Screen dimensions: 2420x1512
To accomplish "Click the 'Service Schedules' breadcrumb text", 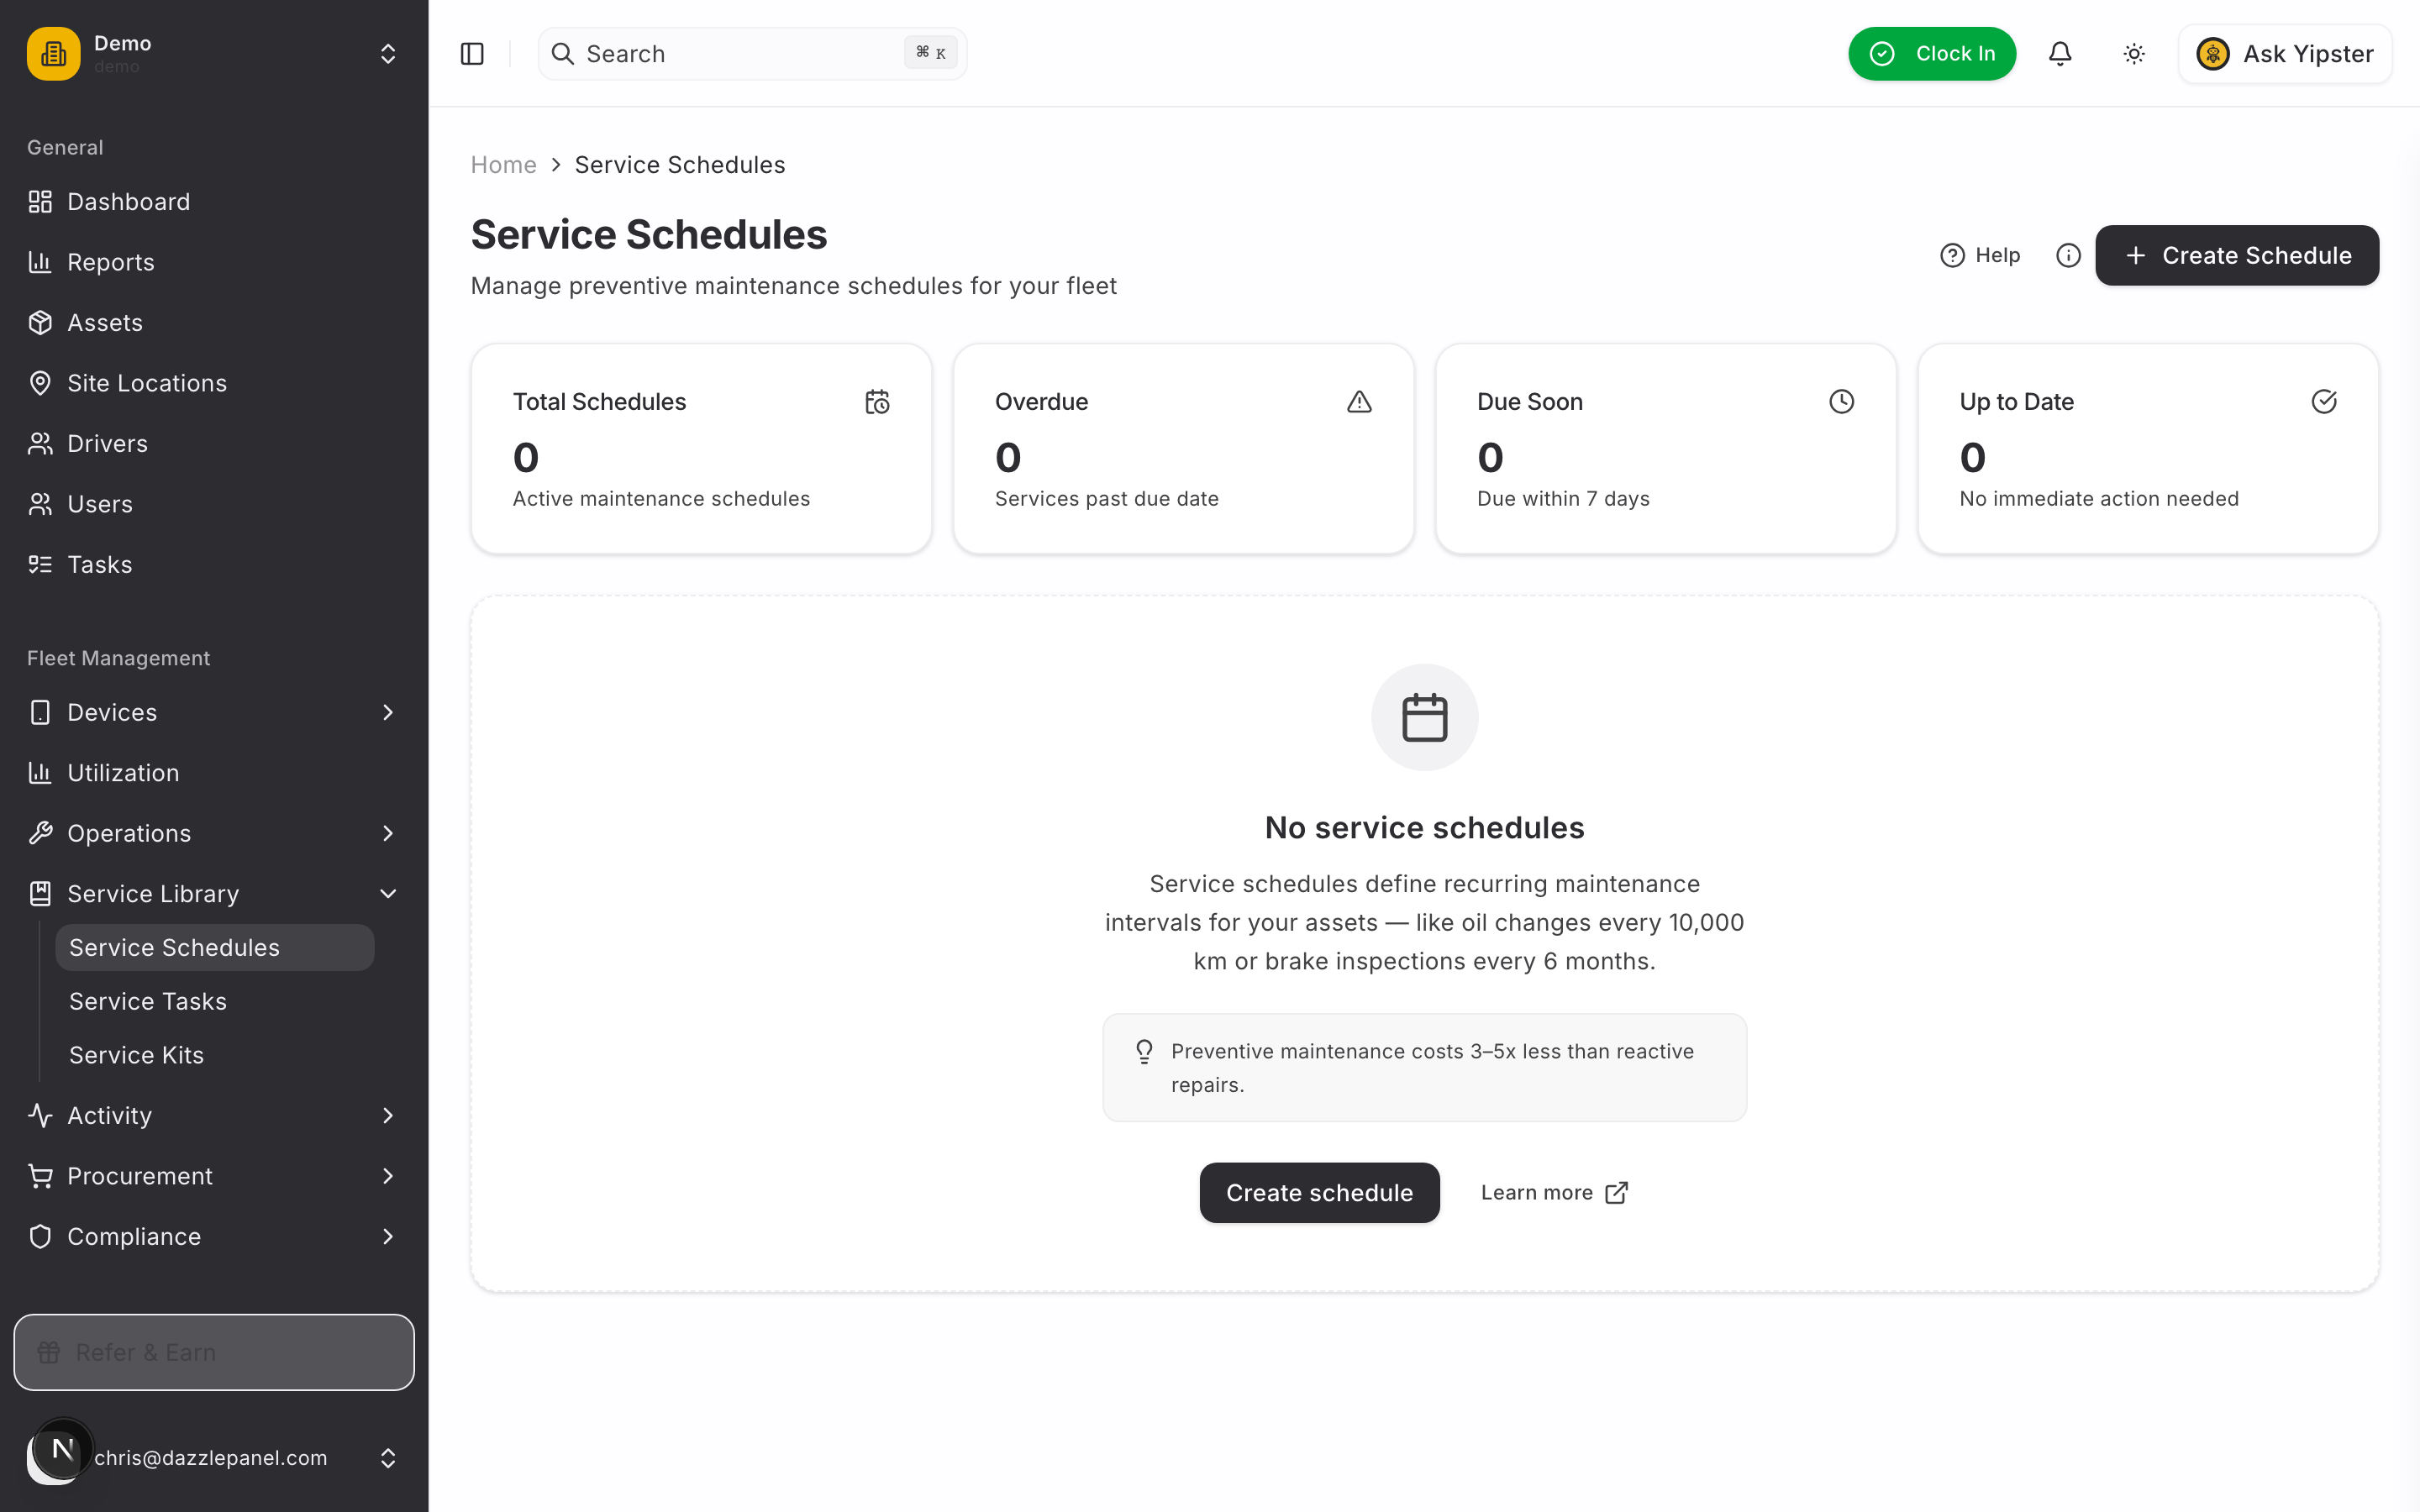I will [x=680, y=165].
